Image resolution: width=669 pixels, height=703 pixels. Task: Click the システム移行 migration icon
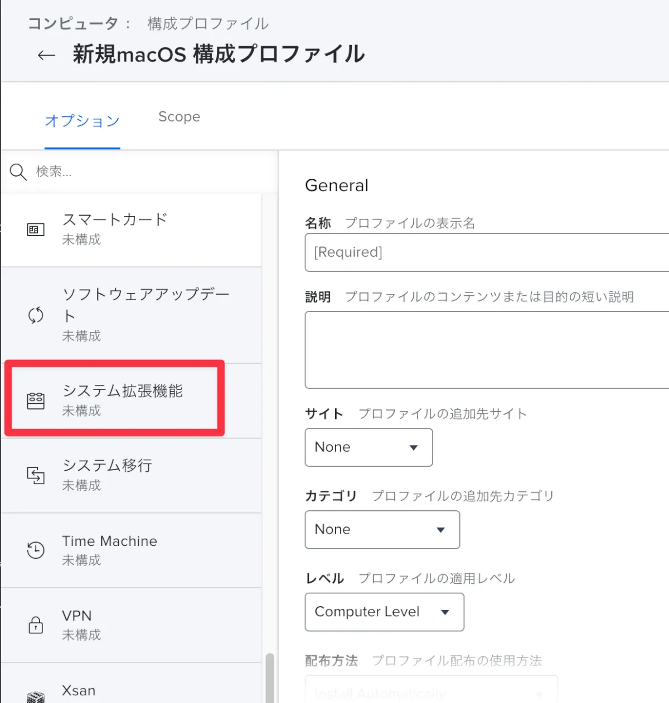36,475
